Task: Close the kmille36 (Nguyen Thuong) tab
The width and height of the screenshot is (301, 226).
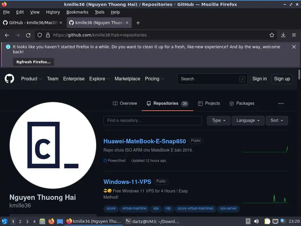Action: coord(127,23)
